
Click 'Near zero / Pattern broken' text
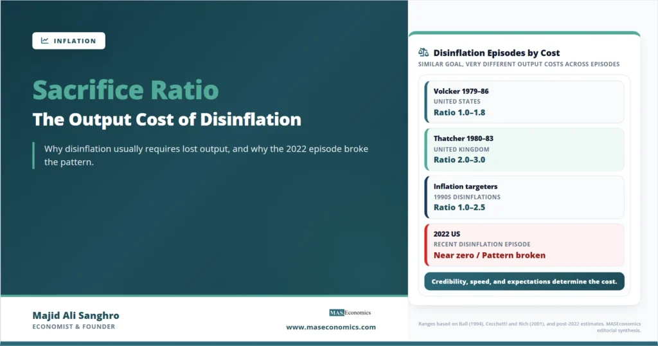click(x=489, y=255)
